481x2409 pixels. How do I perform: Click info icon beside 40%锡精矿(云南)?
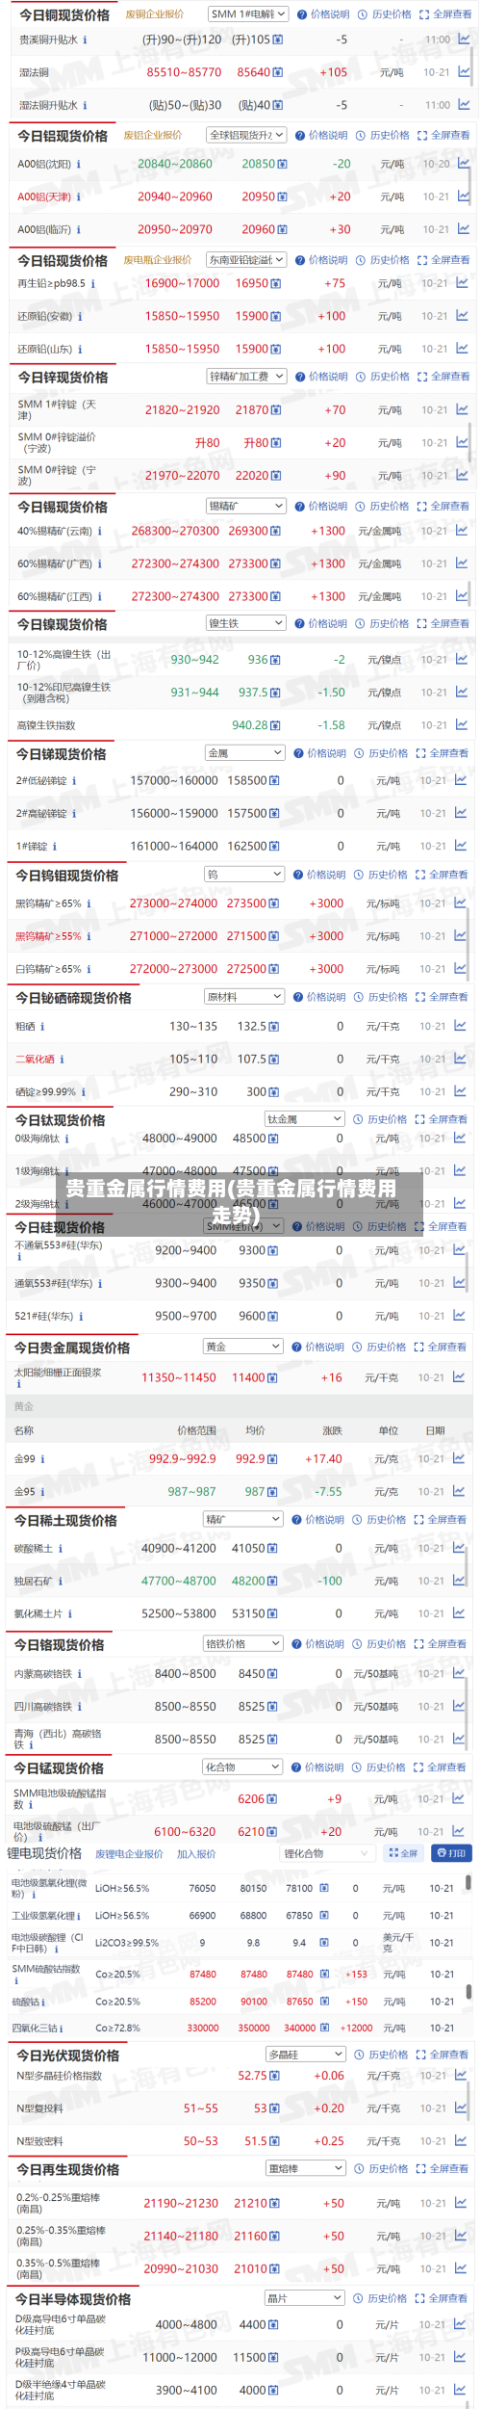click(x=99, y=532)
